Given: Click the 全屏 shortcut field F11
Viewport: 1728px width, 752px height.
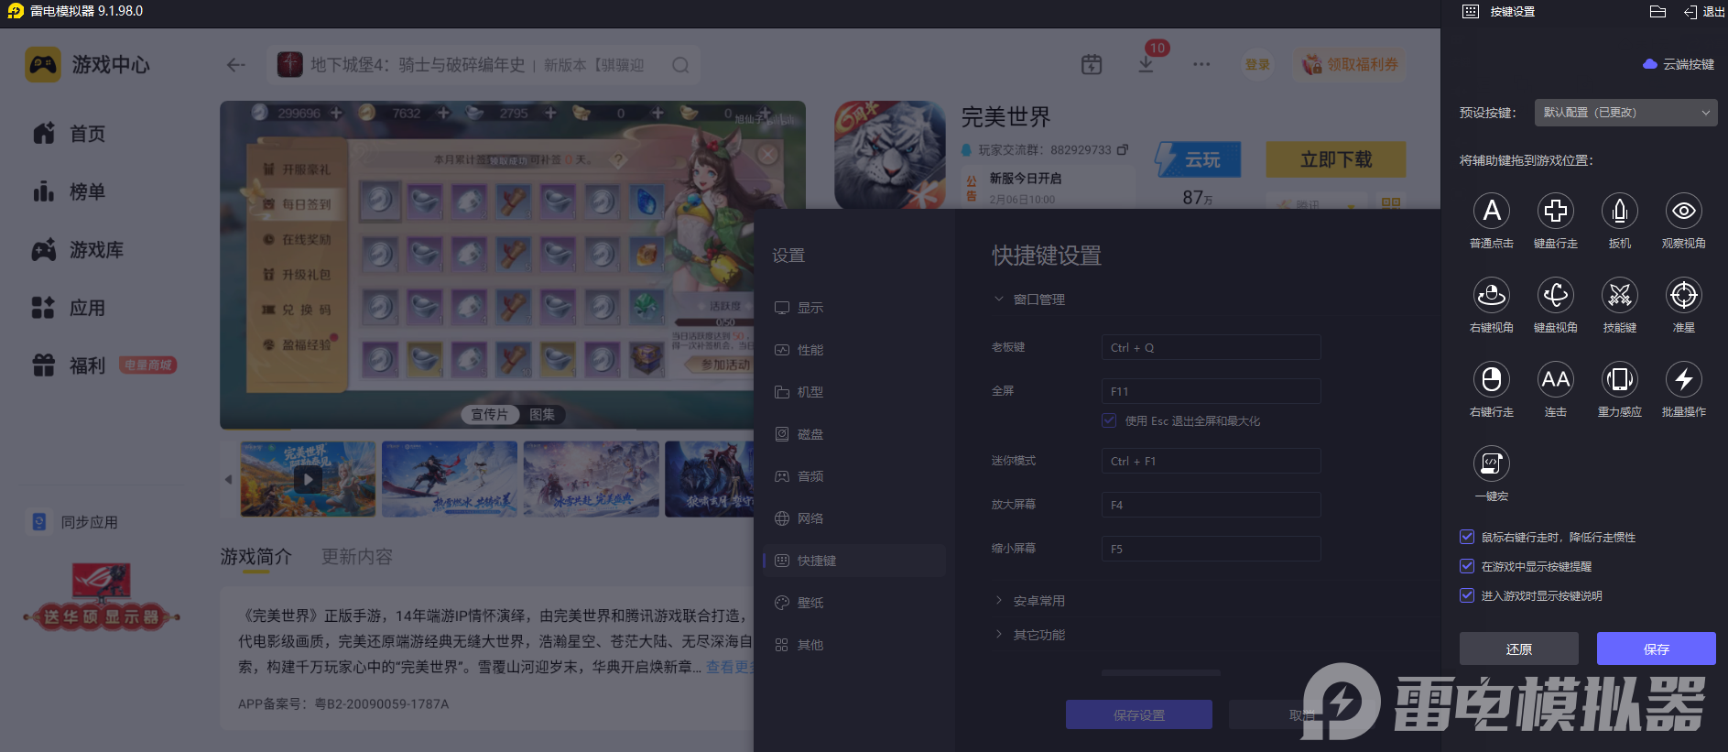Looking at the screenshot, I should [1211, 391].
